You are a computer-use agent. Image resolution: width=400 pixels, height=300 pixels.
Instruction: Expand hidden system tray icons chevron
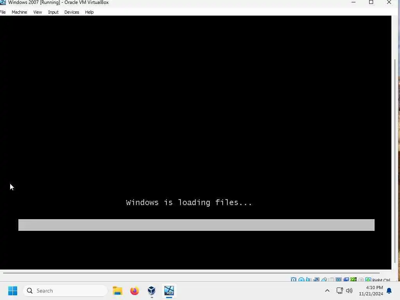click(x=327, y=291)
